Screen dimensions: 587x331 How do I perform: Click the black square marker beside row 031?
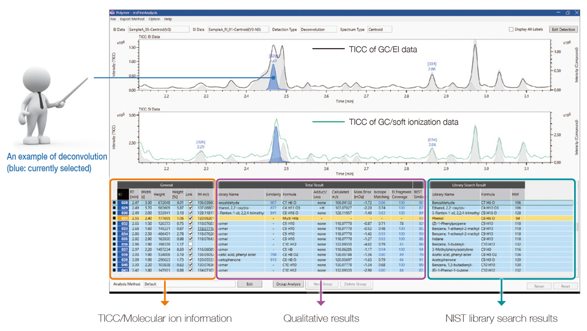tap(114, 218)
